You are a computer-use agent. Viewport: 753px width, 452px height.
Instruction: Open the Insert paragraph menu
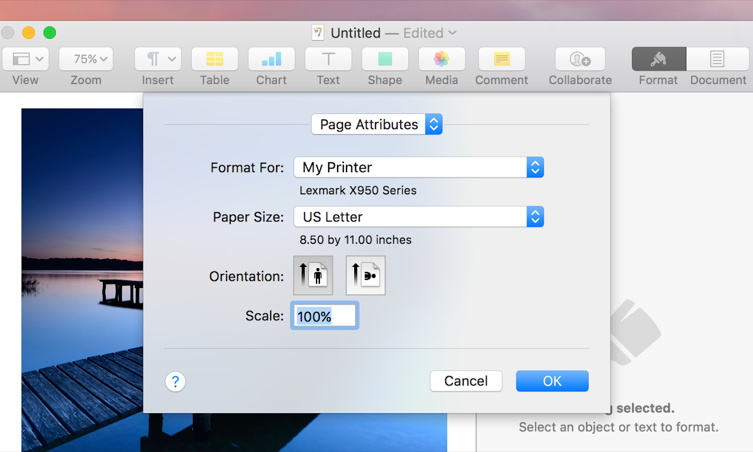158,59
